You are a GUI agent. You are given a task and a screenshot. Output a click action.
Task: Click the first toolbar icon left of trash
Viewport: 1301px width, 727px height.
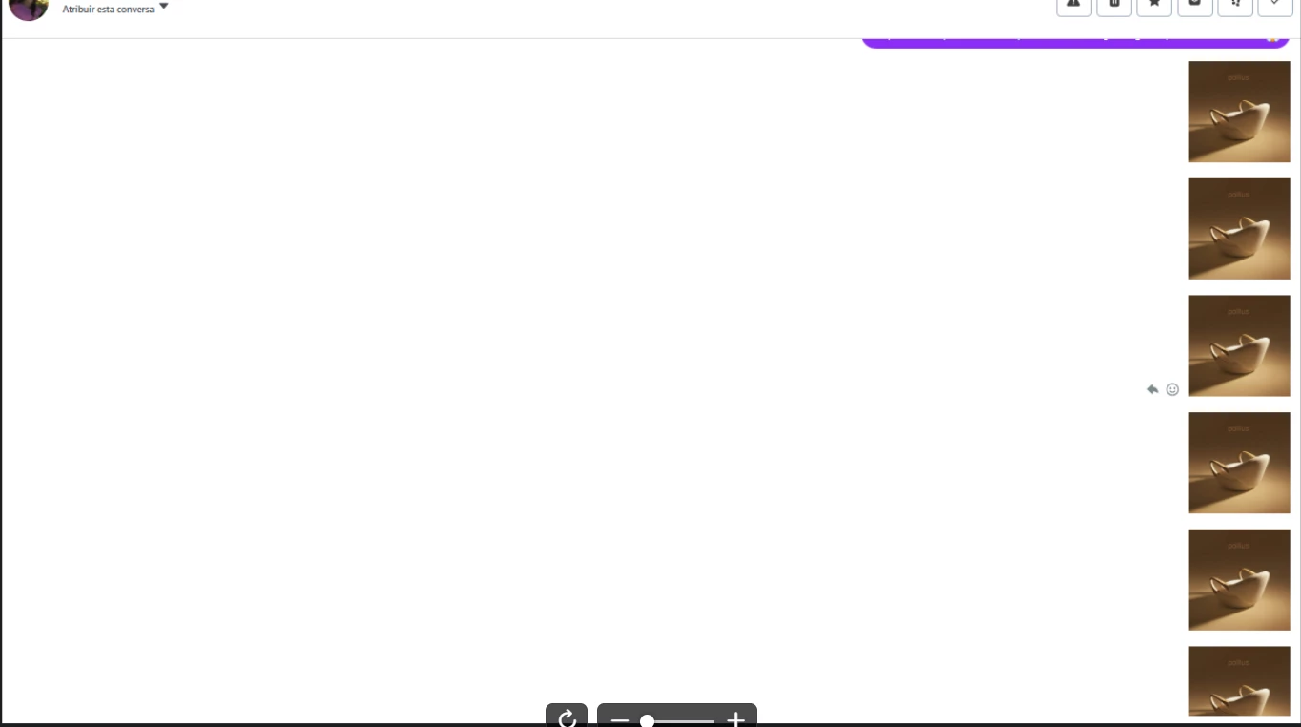click(1074, 6)
